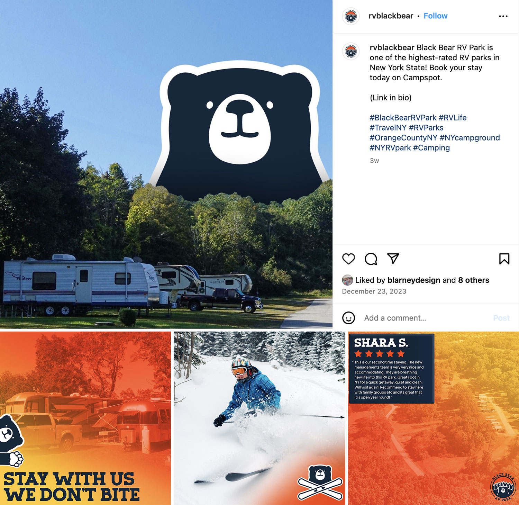Open the skier photo thumbnail

pos(259,418)
